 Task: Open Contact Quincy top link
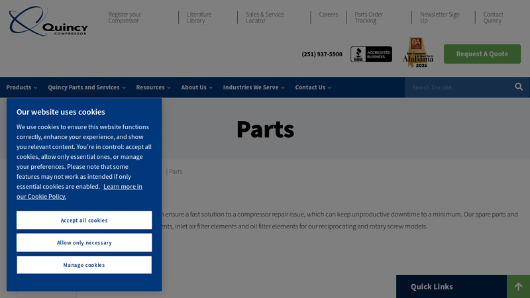(x=493, y=18)
